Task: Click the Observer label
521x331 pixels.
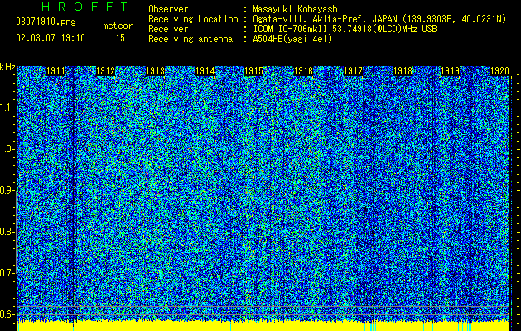Action: point(168,9)
